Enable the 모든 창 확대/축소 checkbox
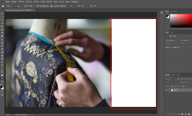This screenshot has height=116, width=192. tap(35, 6)
